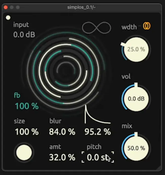Click the "vol" label
The height and width of the screenshot is (175, 165).
[126, 77]
